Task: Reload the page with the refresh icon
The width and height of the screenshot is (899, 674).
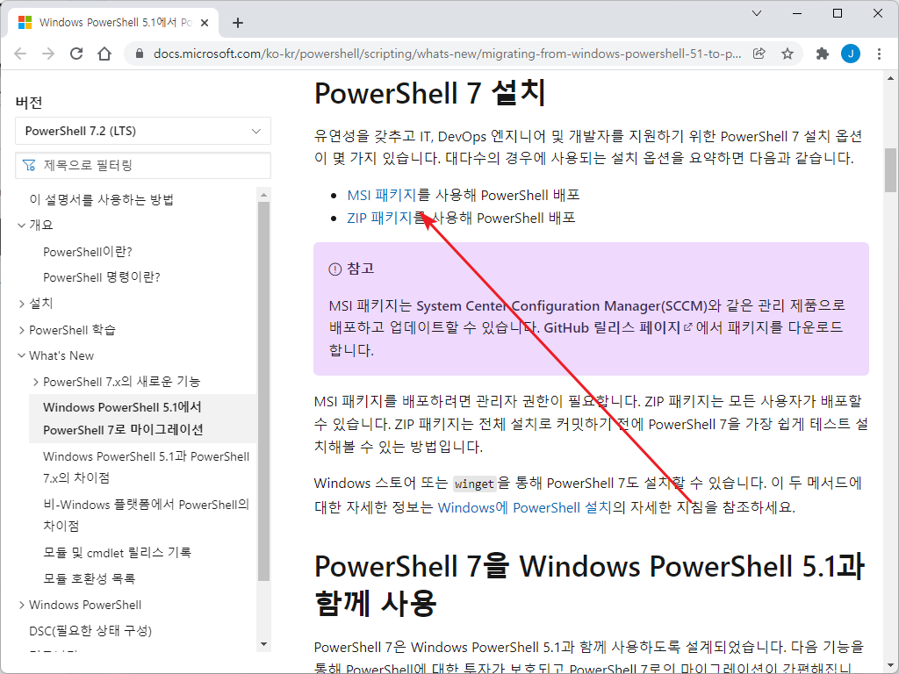Action: pos(76,53)
